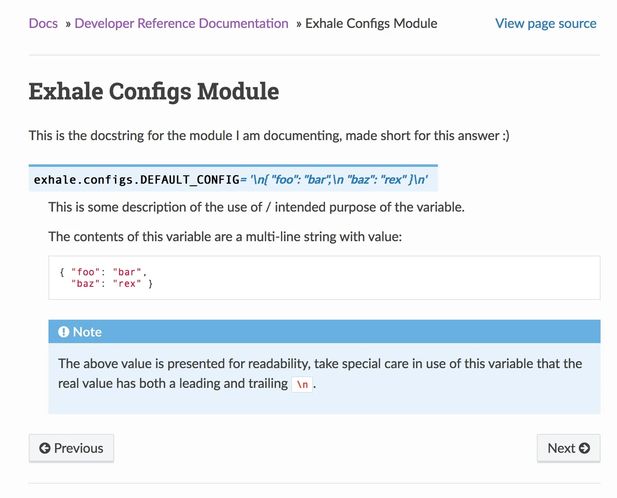
Task: Click the exhale.configs.DEFAULT_CONFIG signature name
Action: [x=136, y=180]
